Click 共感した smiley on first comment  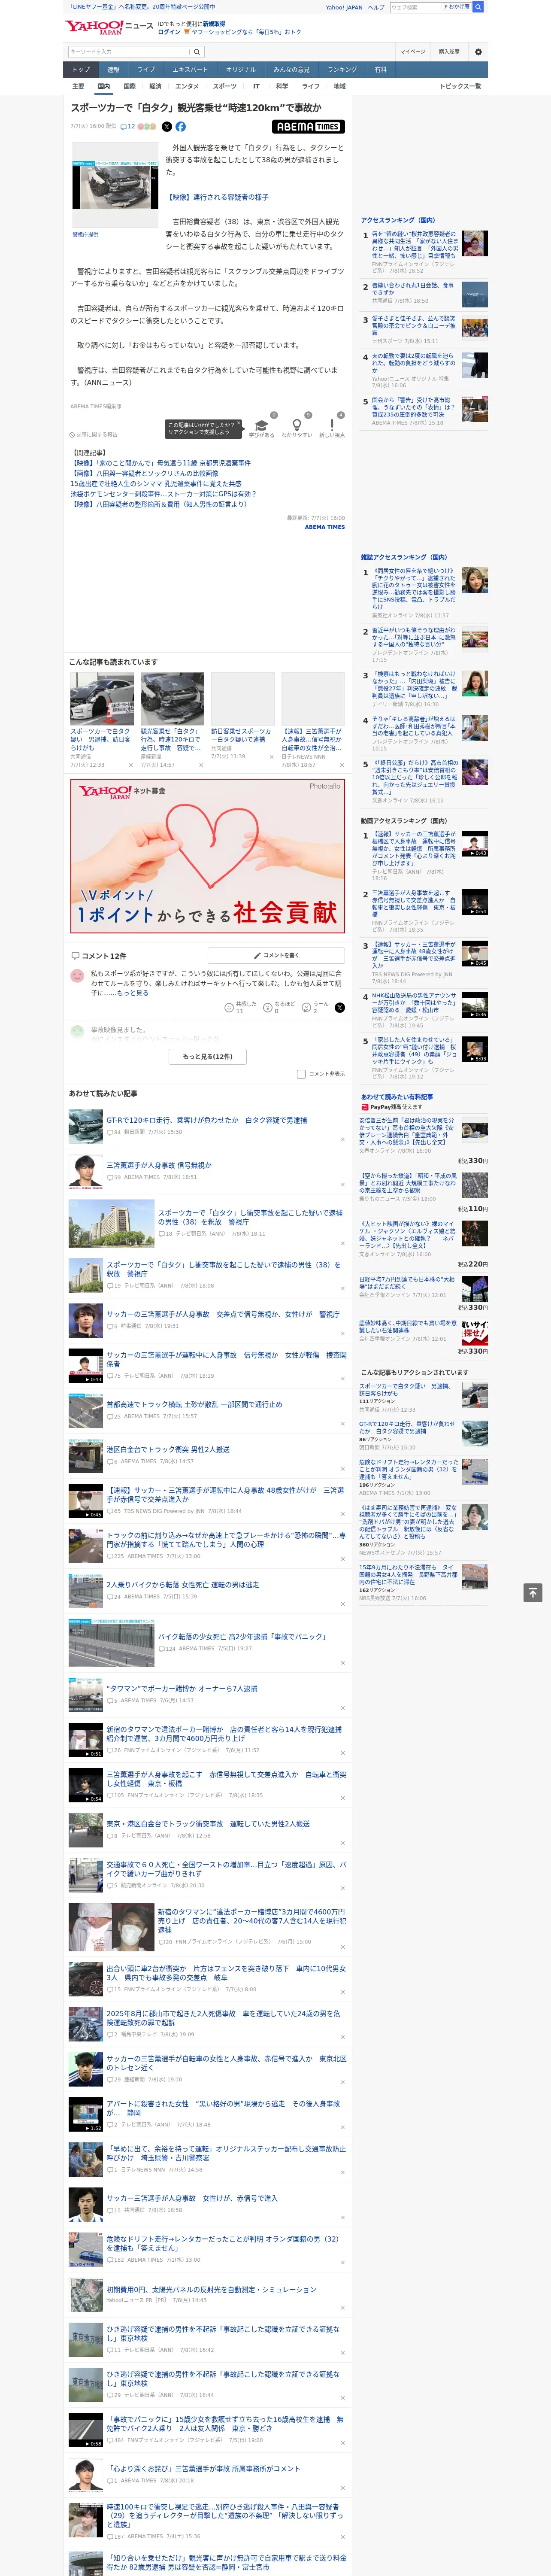pyautogui.click(x=229, y=1008)
